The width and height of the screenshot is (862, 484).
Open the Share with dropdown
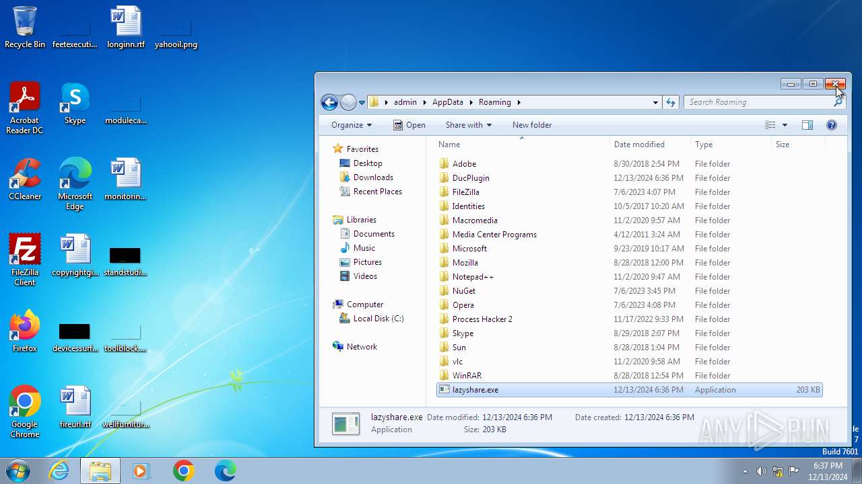[x=468, y=125]
